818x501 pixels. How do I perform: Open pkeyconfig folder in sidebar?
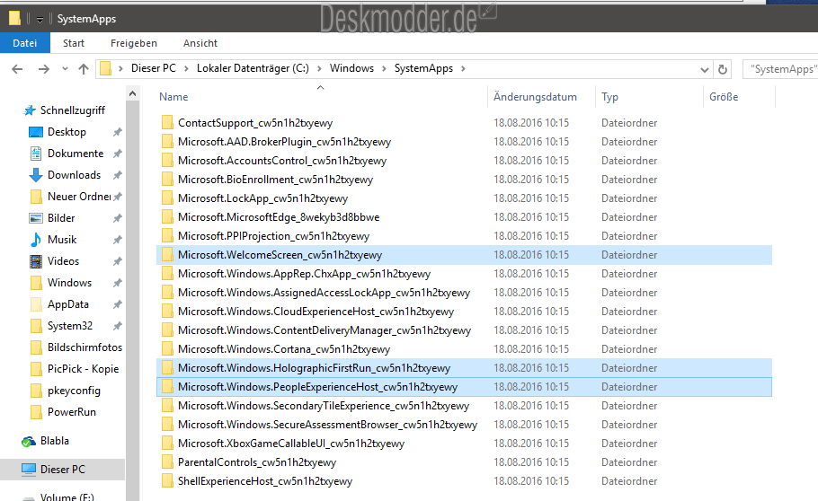point(74,391)
